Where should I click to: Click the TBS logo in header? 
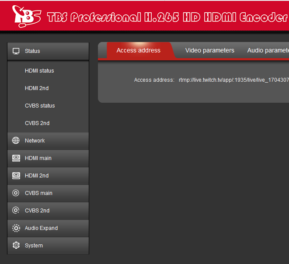[x=27, y=17]
